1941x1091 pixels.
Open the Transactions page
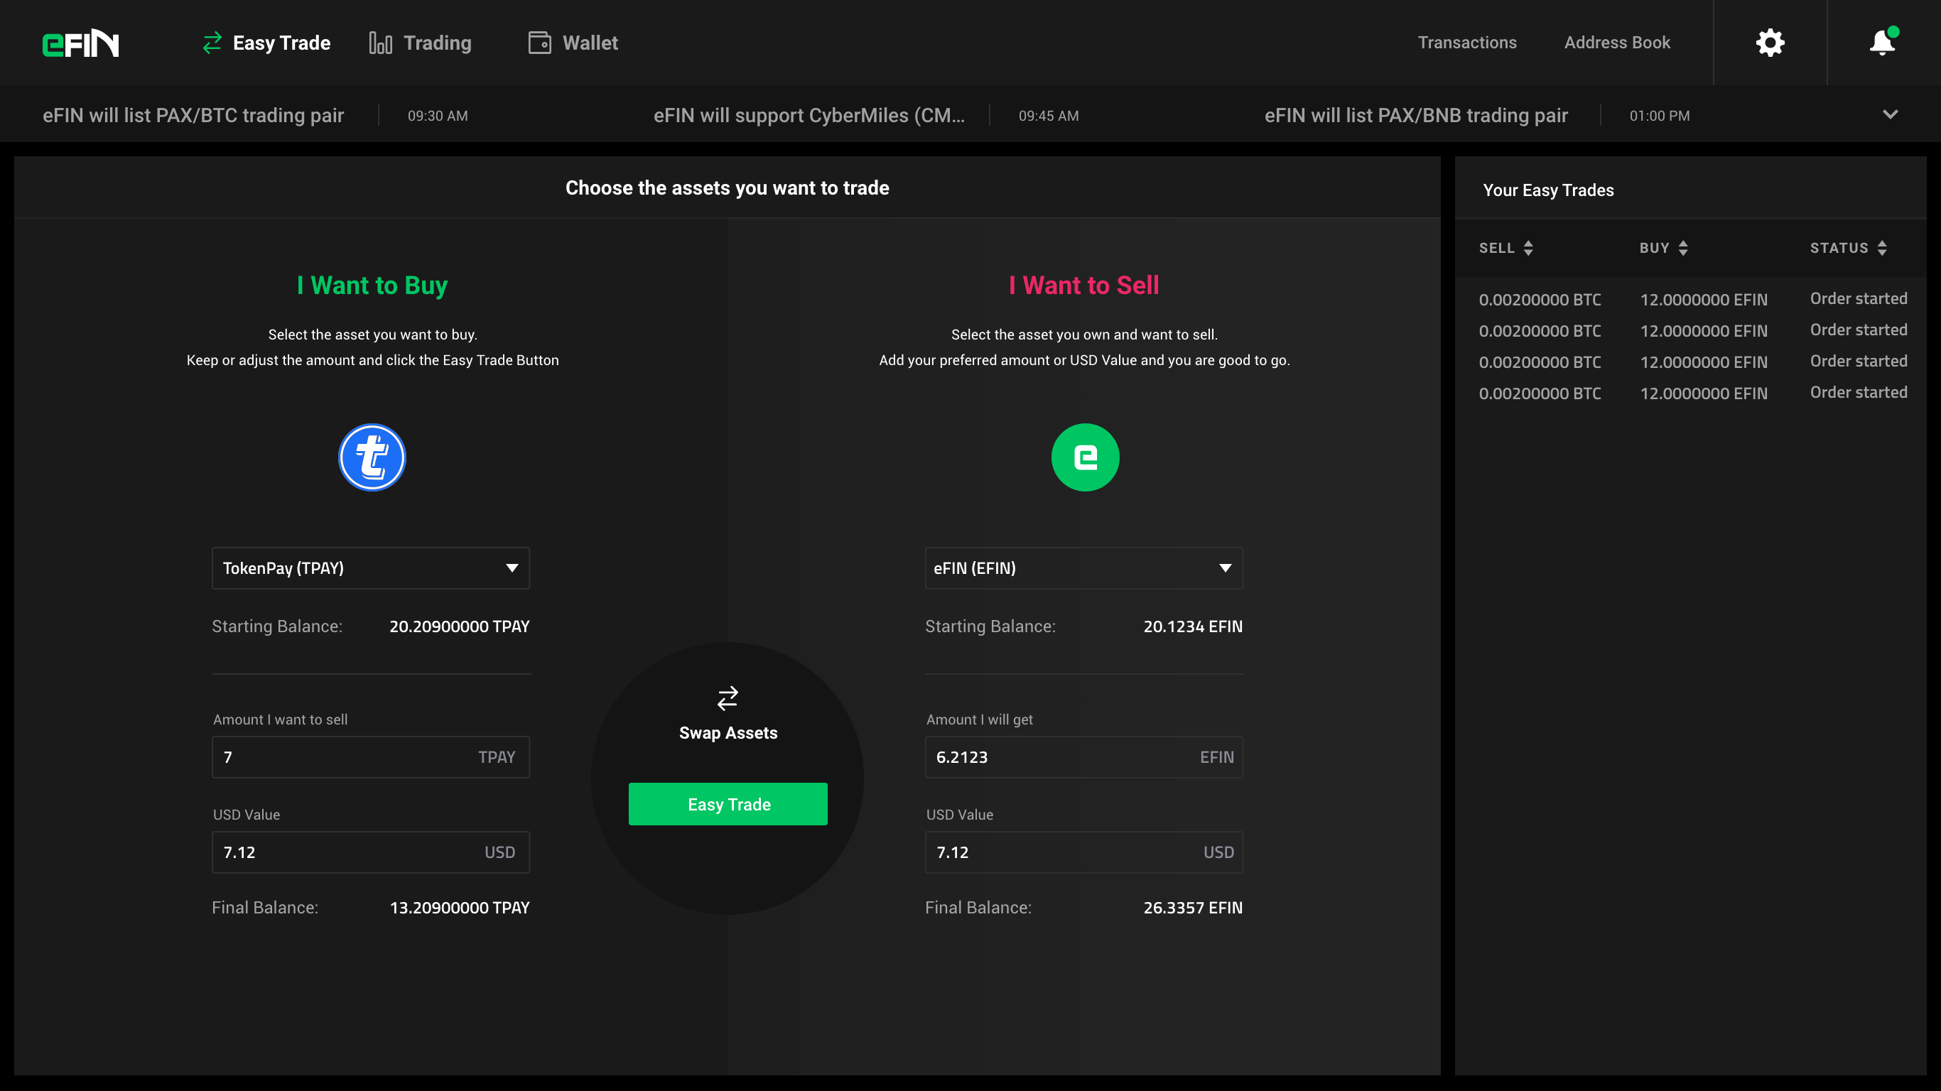[1467, 43]
